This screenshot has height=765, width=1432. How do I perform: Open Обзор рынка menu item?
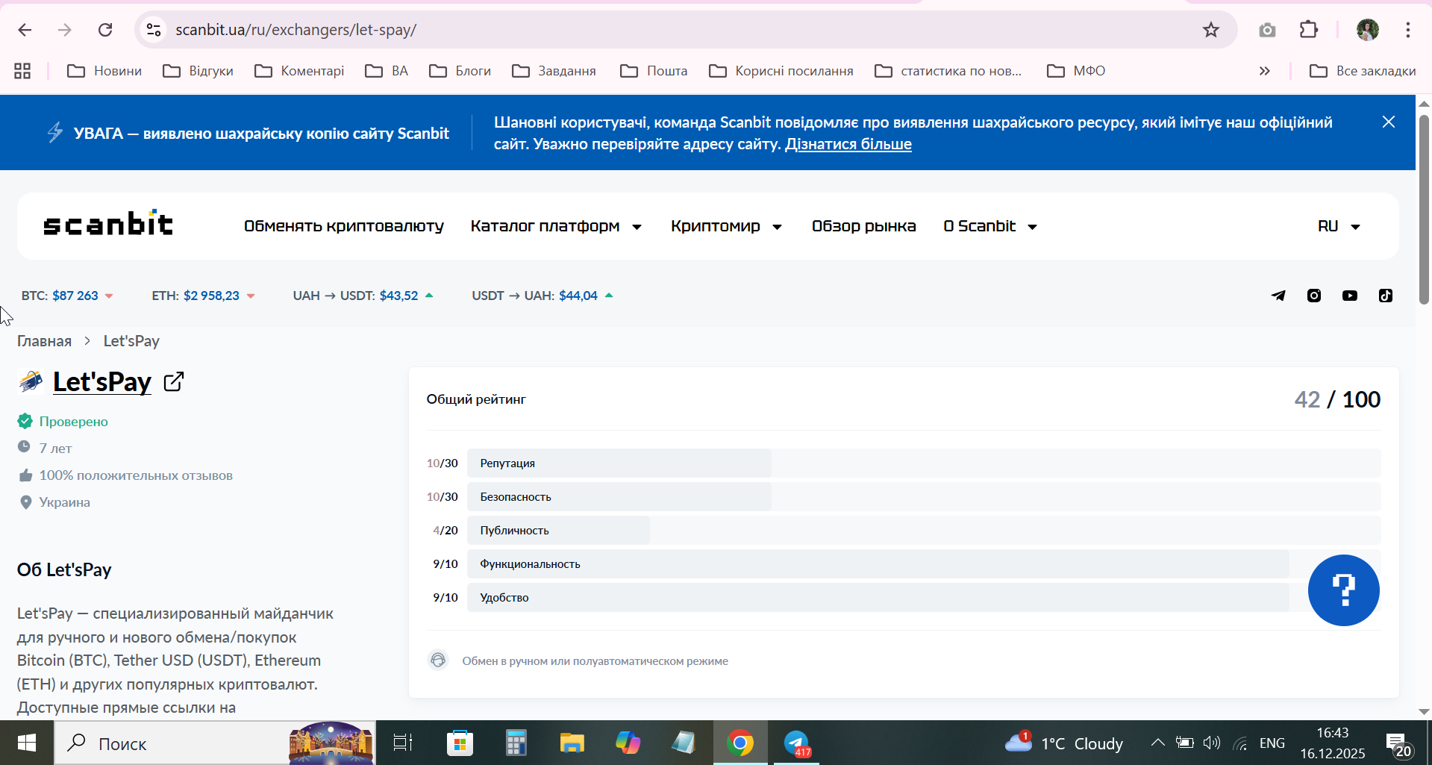pos(864,226)
